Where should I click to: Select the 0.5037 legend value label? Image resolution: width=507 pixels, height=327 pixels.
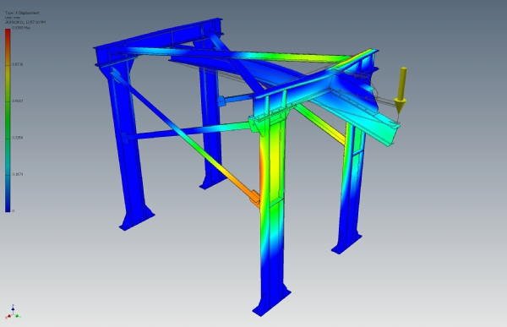(x=17, y=101)
